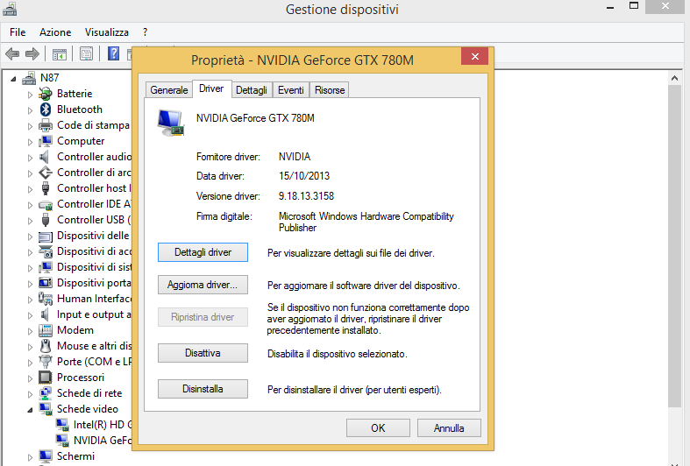Screen dimensions: 690x466
Task: Expand the Schede di rete node
Action: click(x=30, y=393)
